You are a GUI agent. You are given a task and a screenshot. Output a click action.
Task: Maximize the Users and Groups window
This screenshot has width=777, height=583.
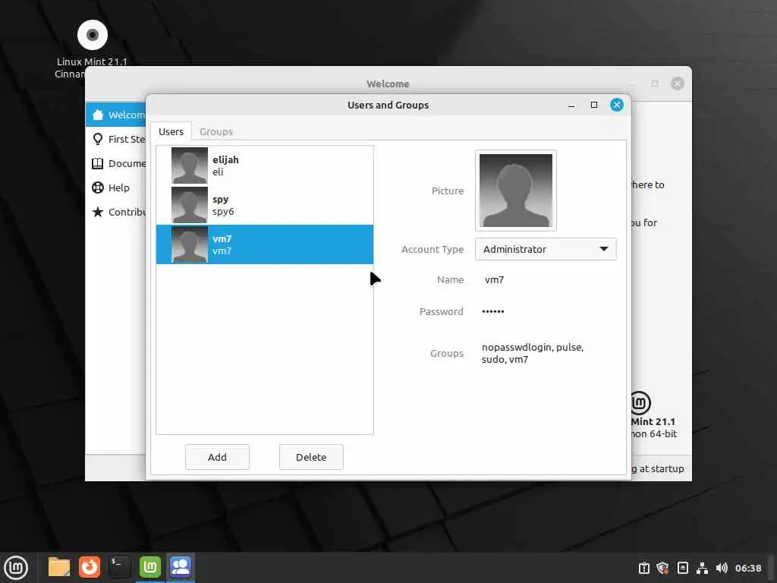point(594,105)
